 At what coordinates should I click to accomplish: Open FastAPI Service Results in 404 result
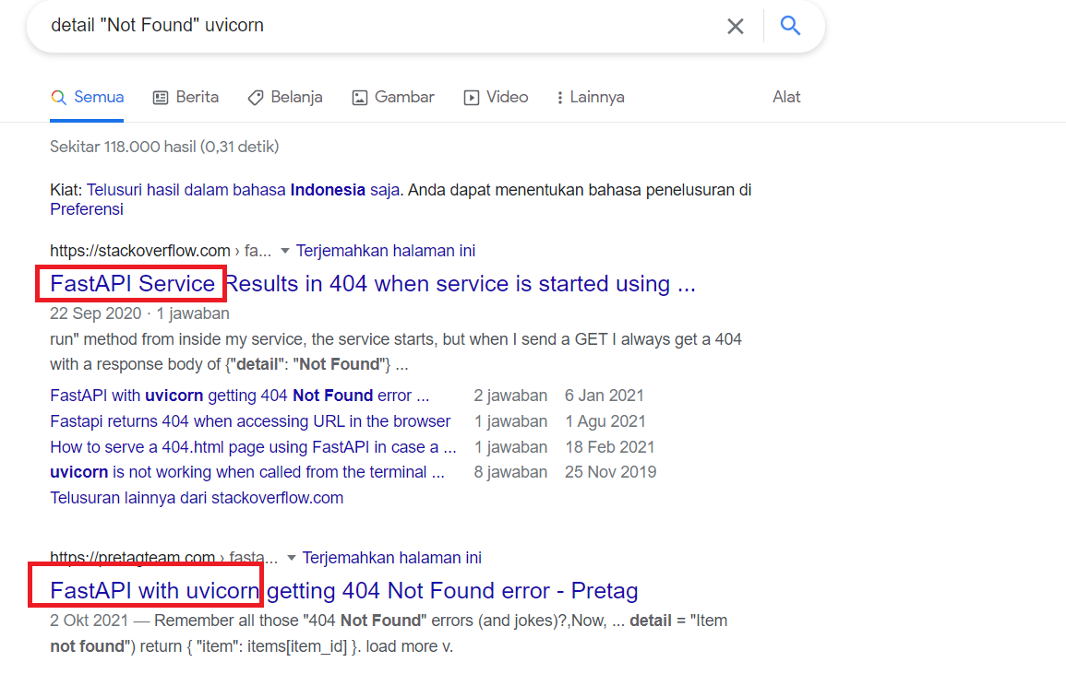[373, 284]
